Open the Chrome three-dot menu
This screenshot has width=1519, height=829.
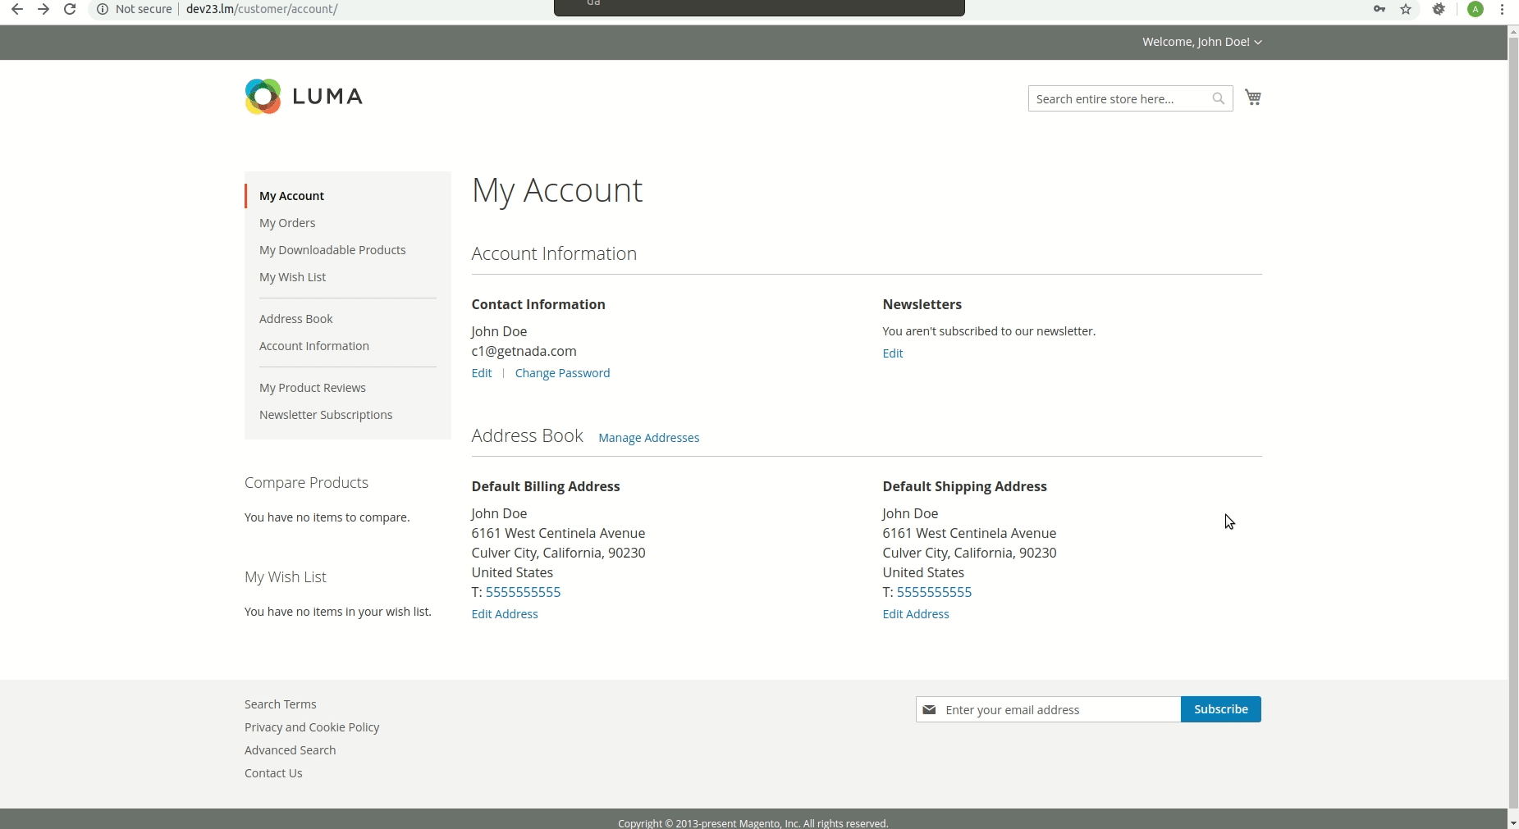1503,9
